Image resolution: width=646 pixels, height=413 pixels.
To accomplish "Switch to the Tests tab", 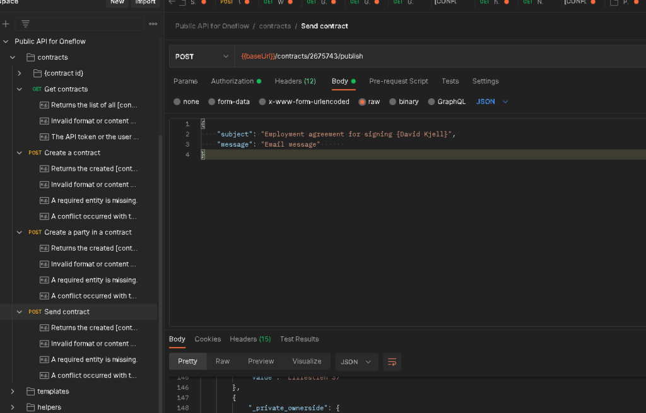I will (450, 81).
